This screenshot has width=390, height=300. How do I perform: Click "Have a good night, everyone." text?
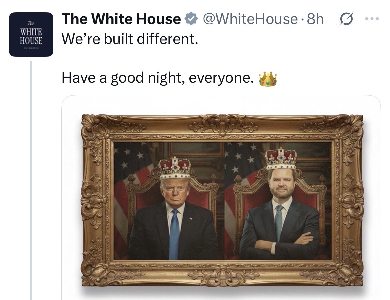tap(157, 78)
